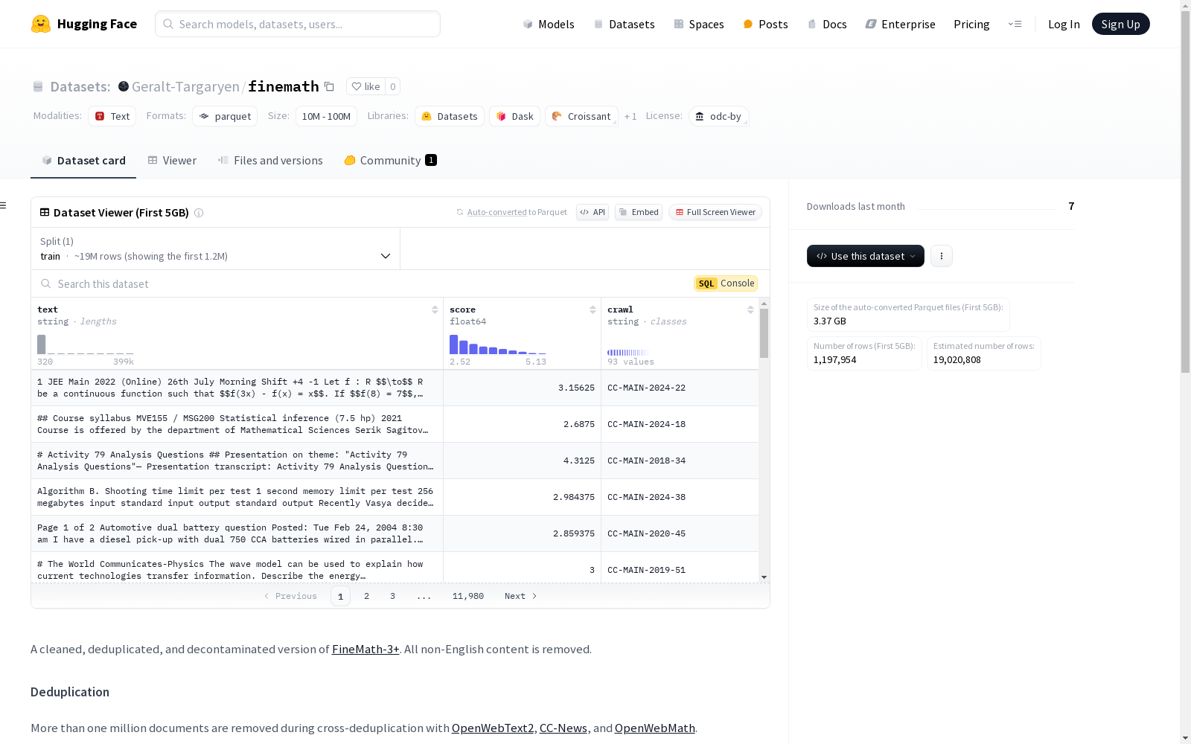
Task: Show the +1 additional libraries
Action: pos(630,117)
